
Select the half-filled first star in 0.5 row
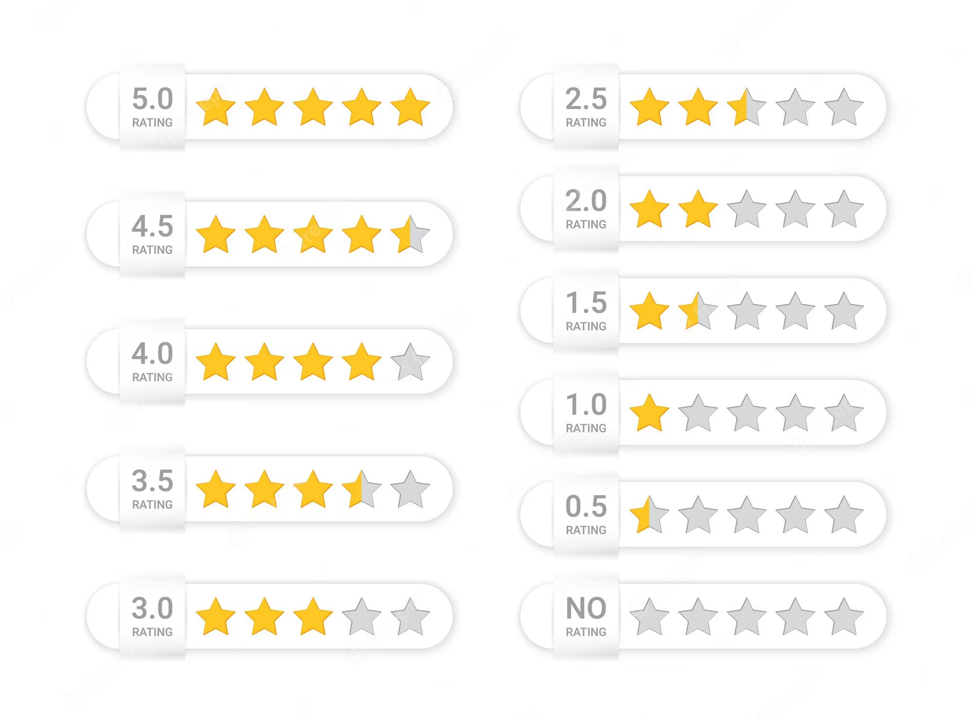[649, 515]
